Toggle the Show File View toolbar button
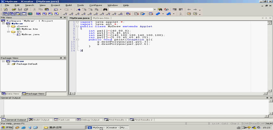The height and width of the screenshot is (130, 273). pos(6,14)
